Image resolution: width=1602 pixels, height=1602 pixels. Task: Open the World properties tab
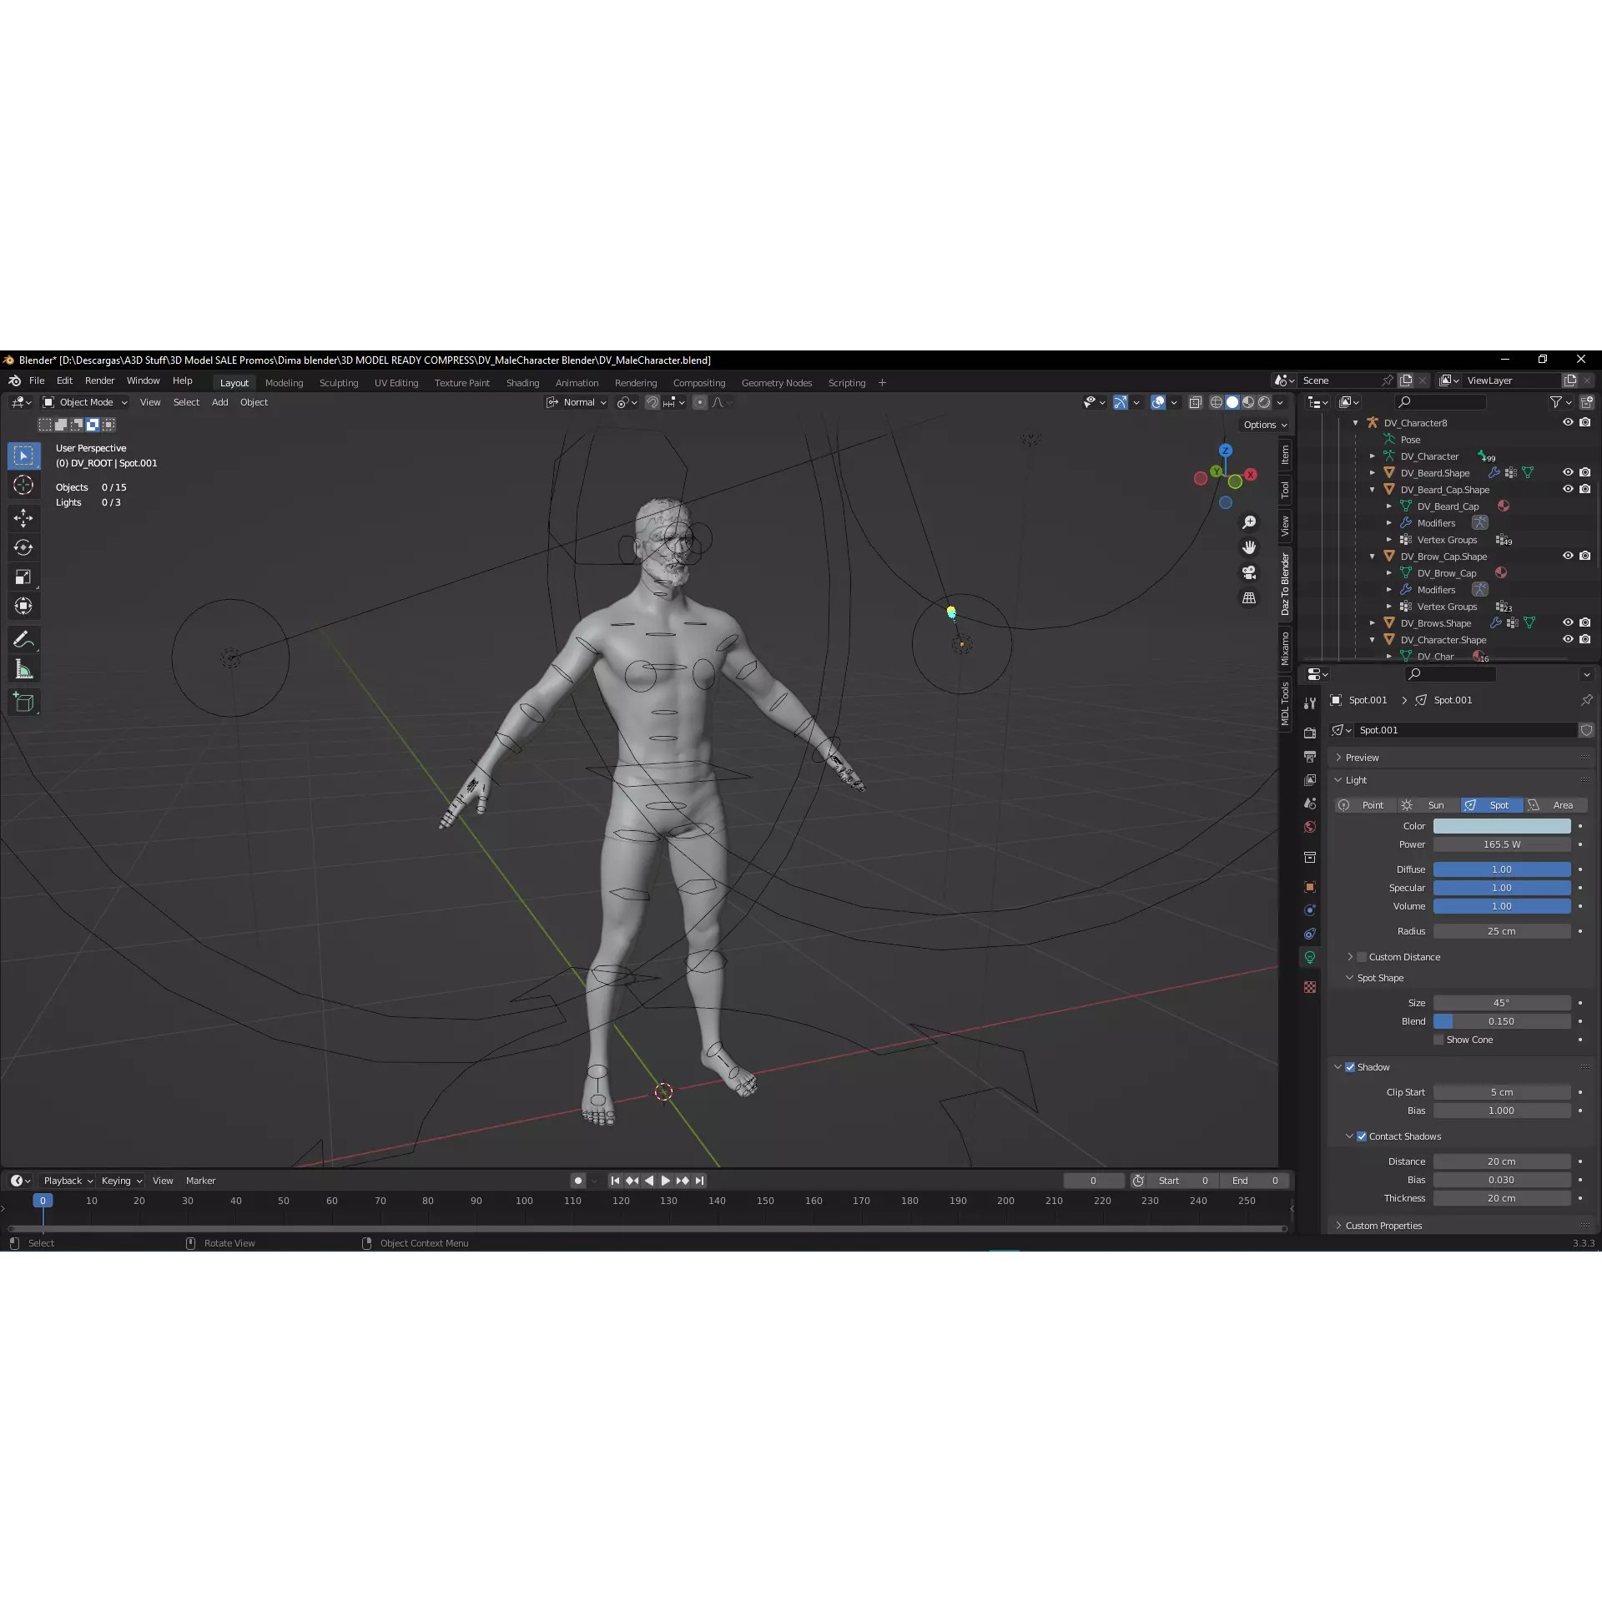click(x=1309, y=825)
